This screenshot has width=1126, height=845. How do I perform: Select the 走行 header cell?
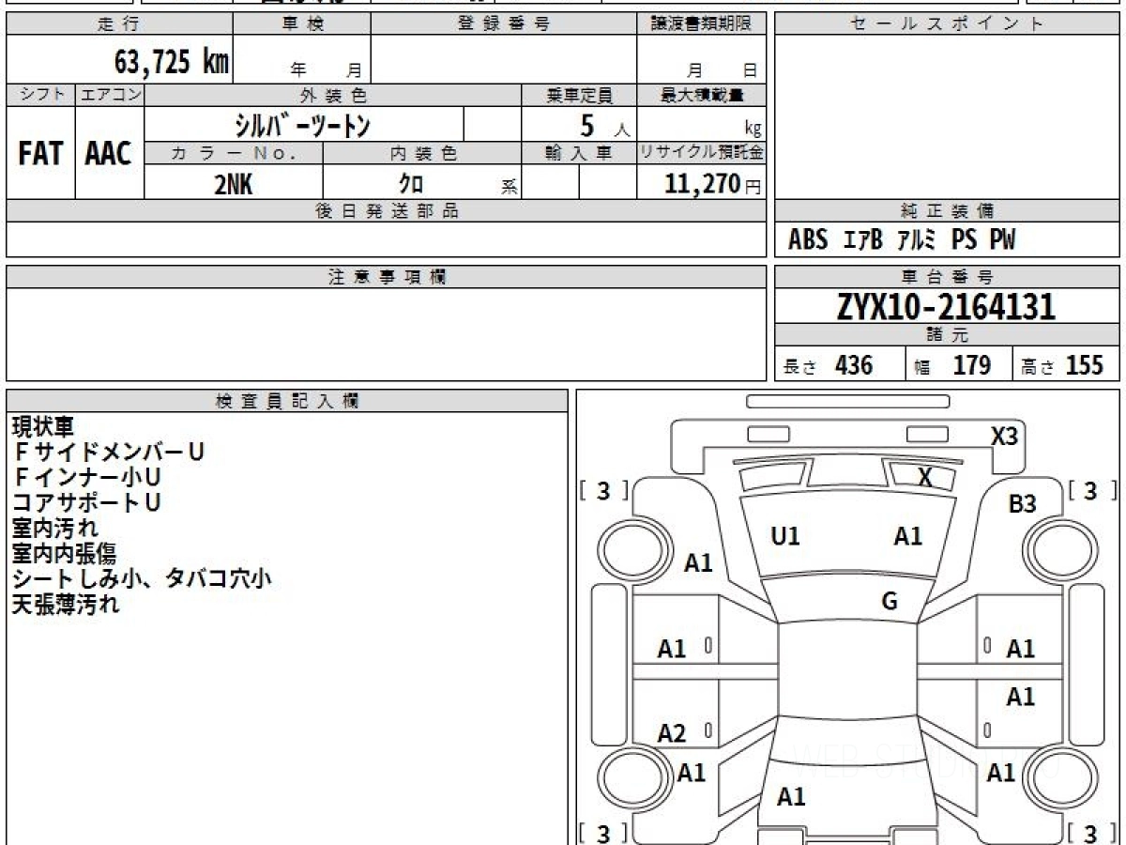pyautogui.click(x=119, y=24)
